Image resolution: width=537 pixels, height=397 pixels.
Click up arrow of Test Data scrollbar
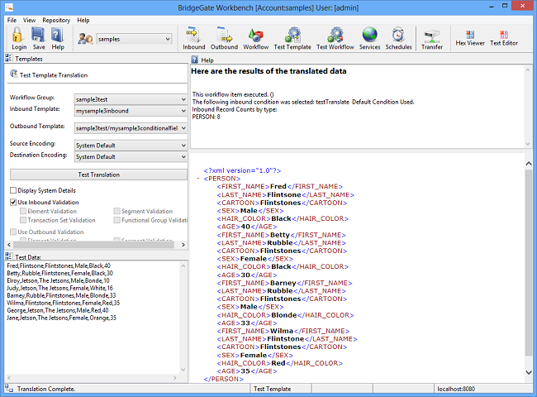tap(183, 265)
